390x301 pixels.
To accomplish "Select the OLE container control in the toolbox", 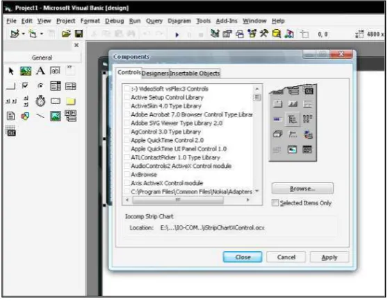I will [10, 131].
